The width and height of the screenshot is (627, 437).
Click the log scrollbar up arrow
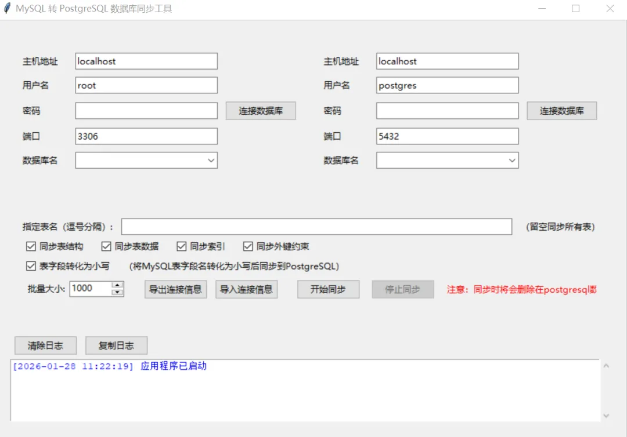click(606, 366)
